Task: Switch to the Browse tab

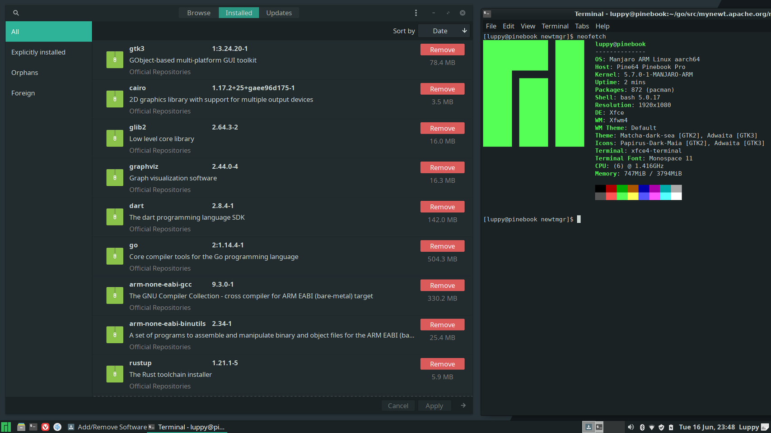Action: pos(199,13)
